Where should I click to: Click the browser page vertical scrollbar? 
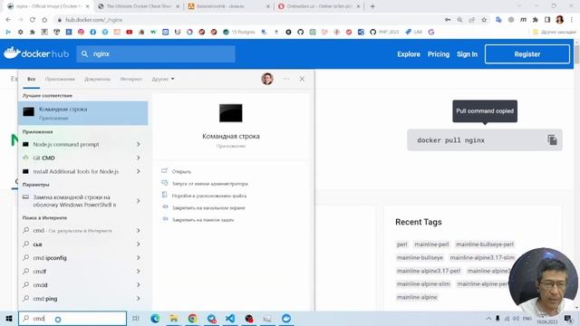(x=576, y=54)
